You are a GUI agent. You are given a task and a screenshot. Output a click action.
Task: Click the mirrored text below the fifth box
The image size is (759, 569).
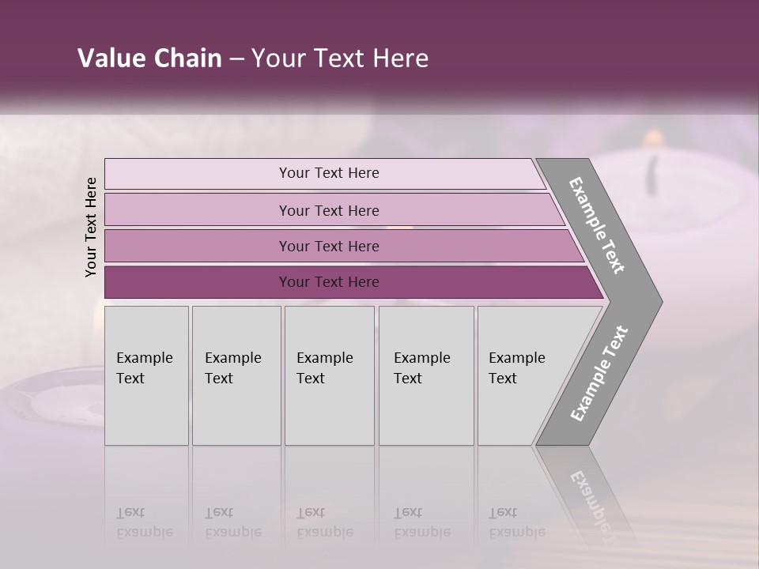516,522
